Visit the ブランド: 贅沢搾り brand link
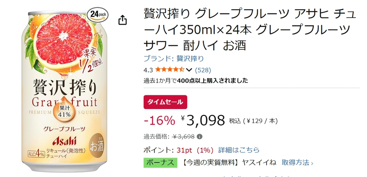Screen dimensions: 367x177 (174, 59)
